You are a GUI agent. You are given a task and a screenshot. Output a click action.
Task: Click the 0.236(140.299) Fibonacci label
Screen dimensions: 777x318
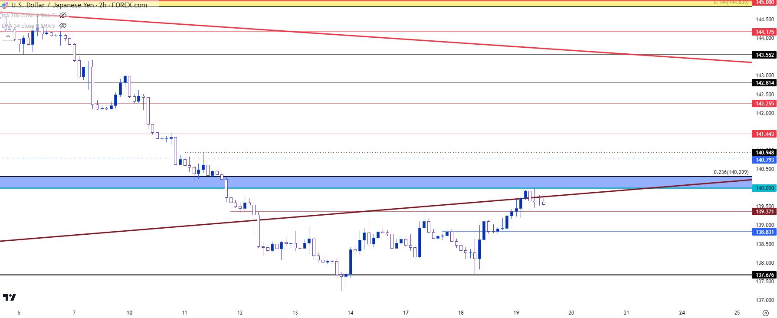[x=731, y=172]
